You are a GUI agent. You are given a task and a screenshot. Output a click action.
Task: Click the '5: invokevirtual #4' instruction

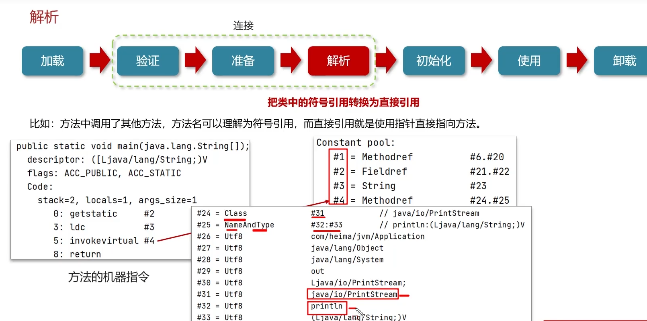[x=104, y=241]
